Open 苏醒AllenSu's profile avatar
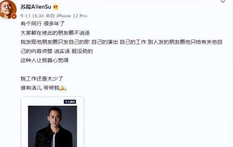Viewport: 233px width, 147px height. [x=8, y=9]
